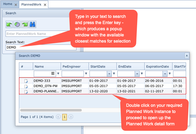This screenshot has height=134, width=196.
Task: Click the filter icon beside Name filter box
Action: [x=58, y=73]
